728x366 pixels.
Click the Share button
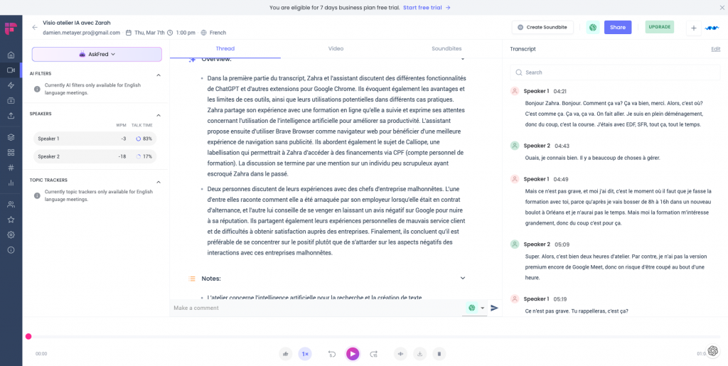point(617,27)
